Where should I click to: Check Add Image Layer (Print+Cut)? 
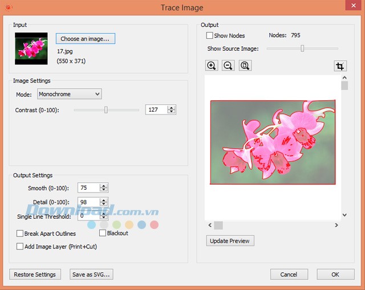(20, 247)
